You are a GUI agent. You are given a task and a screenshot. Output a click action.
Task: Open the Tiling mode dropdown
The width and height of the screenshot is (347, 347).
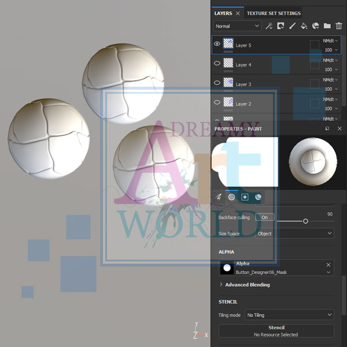(x=289, y=315)
